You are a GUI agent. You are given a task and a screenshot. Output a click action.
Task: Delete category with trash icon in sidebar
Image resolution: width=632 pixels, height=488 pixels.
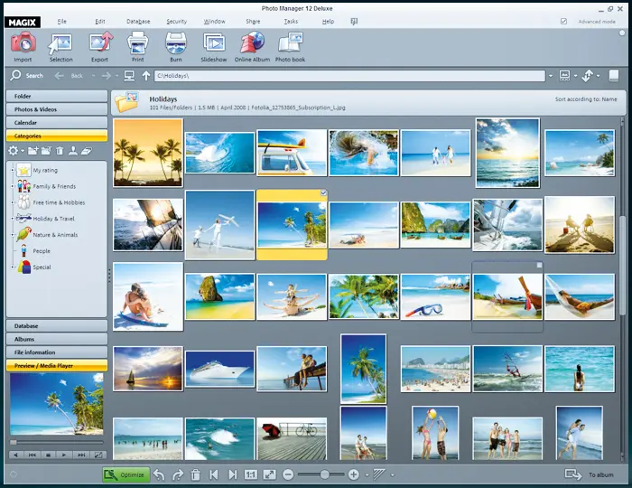60,151
